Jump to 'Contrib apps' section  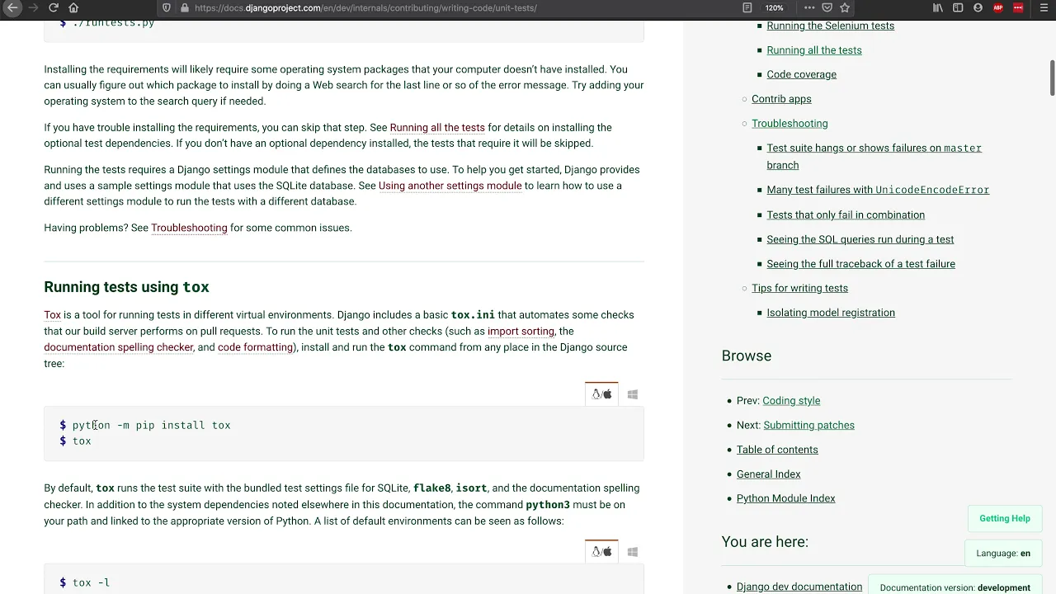click(781, 99)
